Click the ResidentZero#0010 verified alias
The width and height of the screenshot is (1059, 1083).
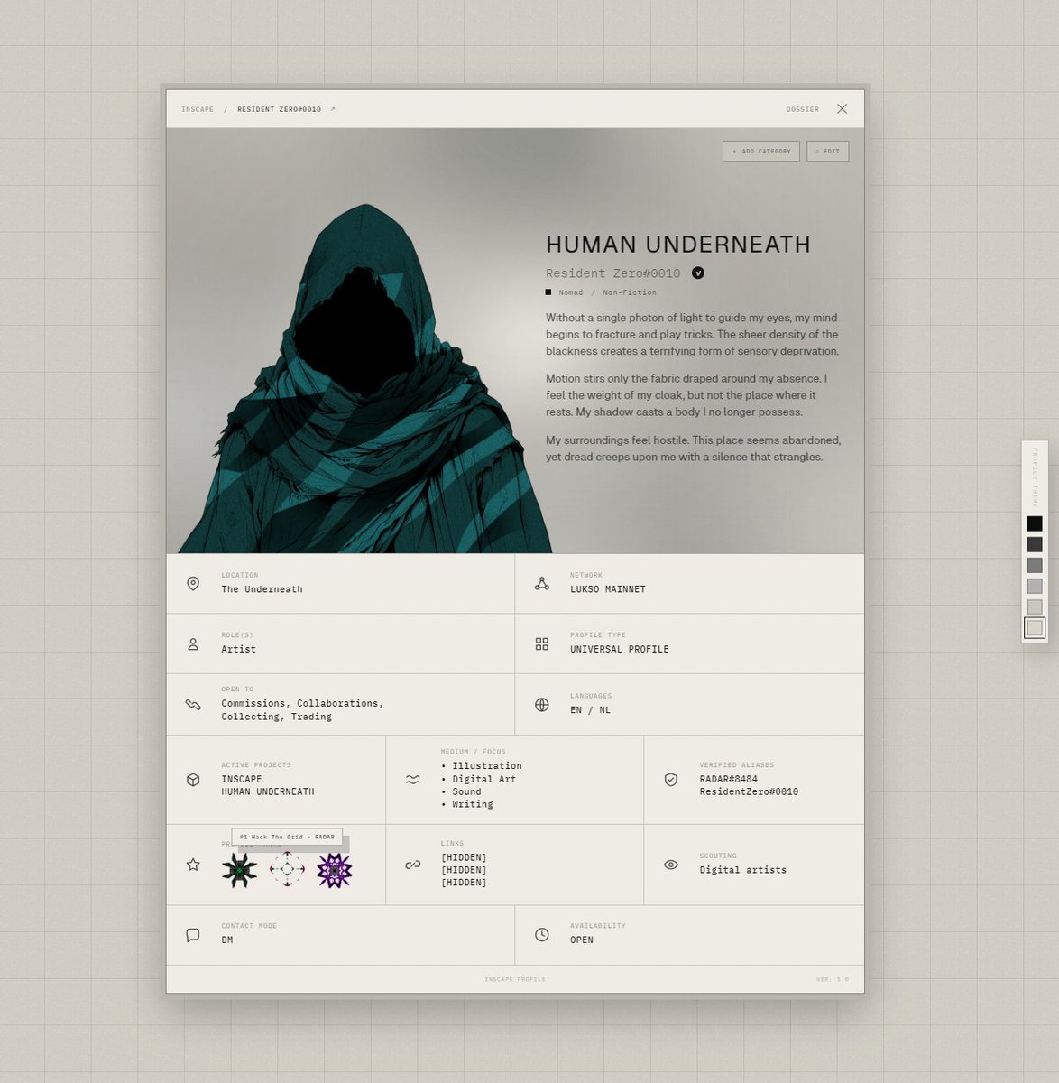click(x=749, y=791)
